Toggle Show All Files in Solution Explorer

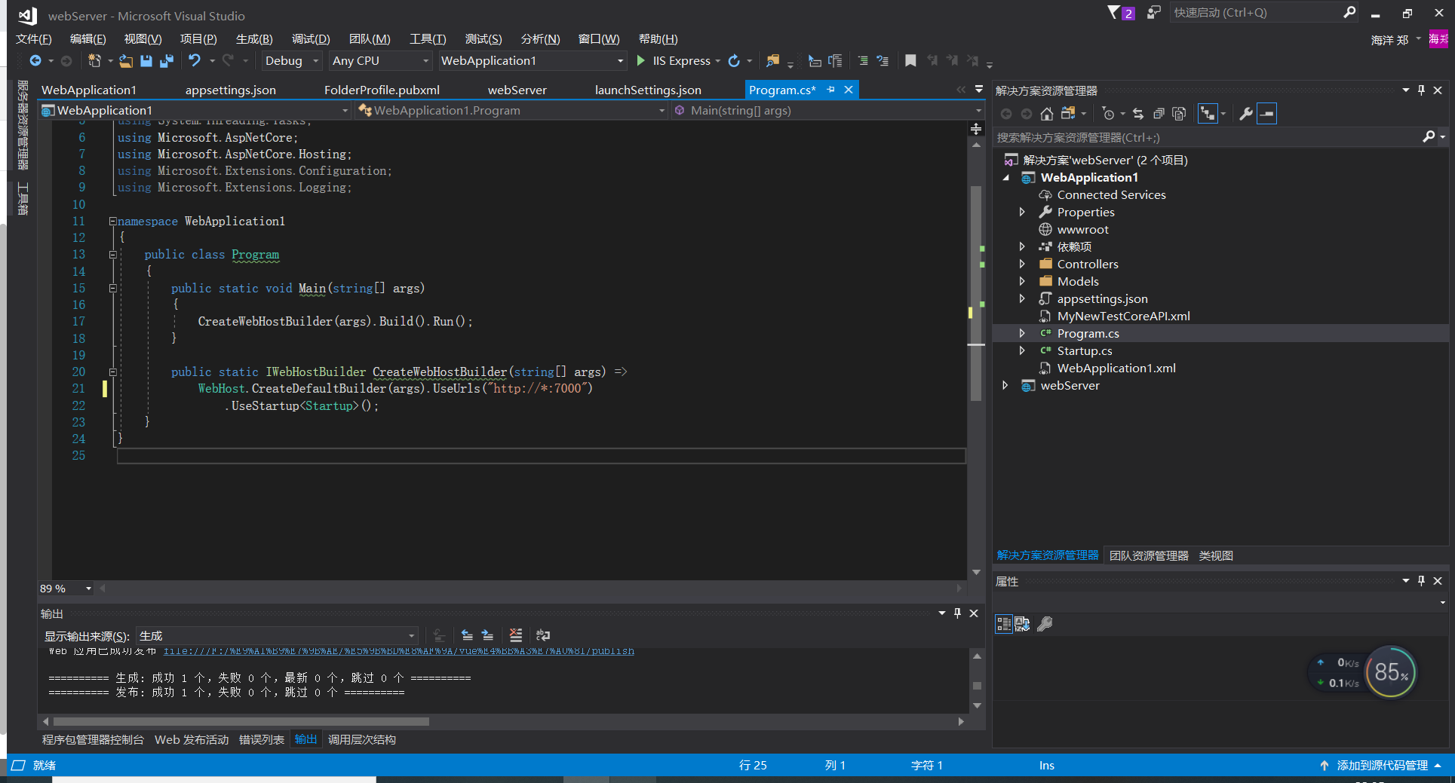point(1180,114)
